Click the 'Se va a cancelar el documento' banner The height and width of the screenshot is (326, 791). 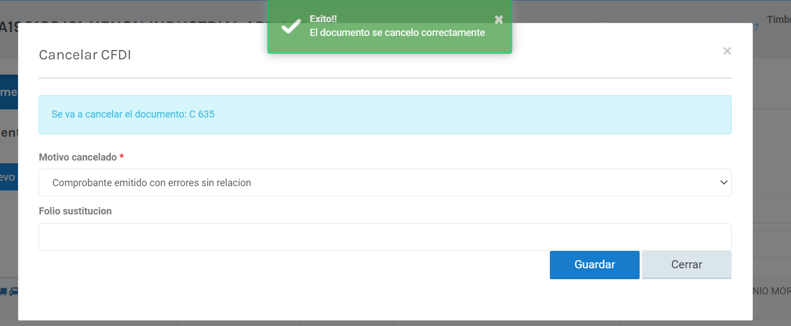click(384, 115)
